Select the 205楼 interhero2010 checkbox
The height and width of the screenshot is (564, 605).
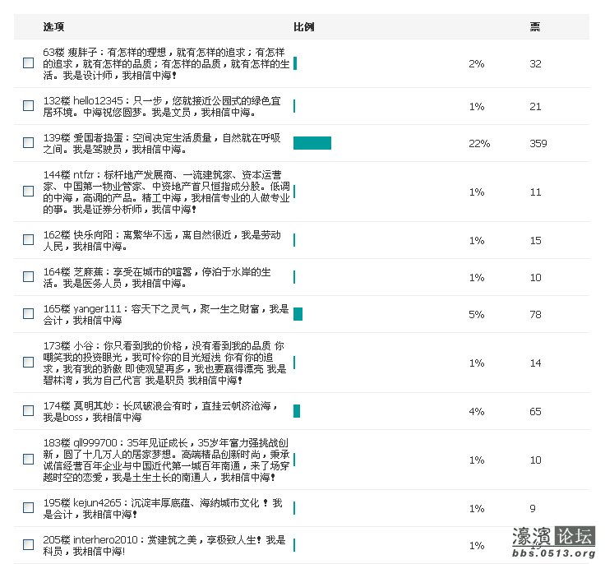click(x=28, y=545)
